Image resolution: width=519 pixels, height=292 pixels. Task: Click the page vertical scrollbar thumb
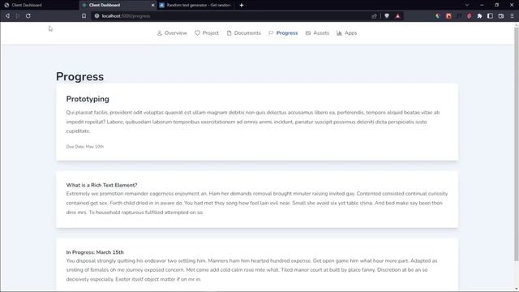tap(517, 144)
